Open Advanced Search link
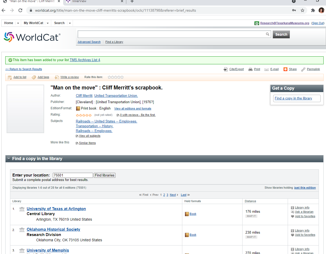 pos(89,42)
